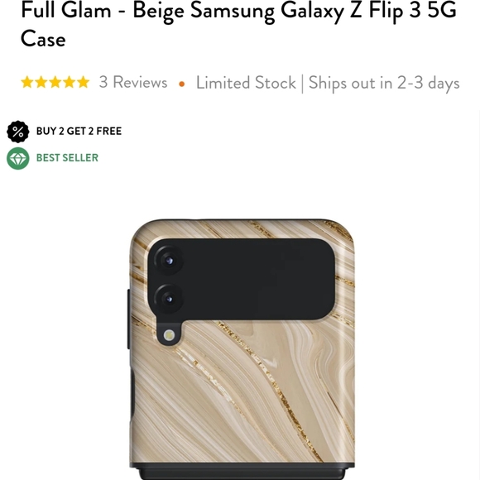The image size is (480, 480).
Task: Select the third yellow rating star
Action: pos(55,83)
